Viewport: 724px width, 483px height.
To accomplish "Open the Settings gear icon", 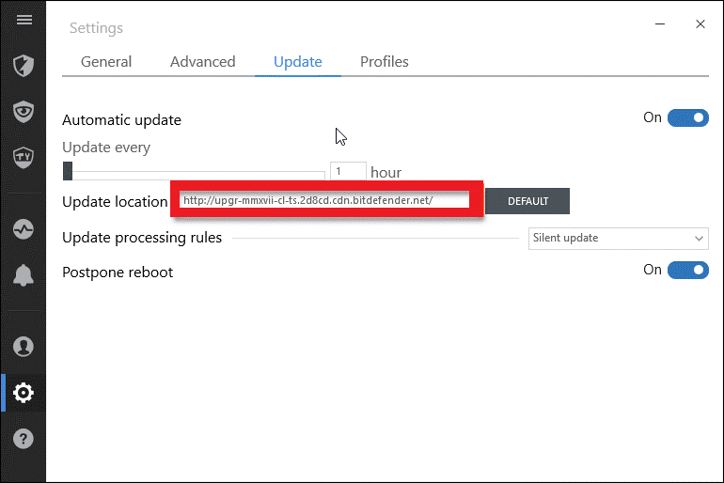I will point(24,393).
